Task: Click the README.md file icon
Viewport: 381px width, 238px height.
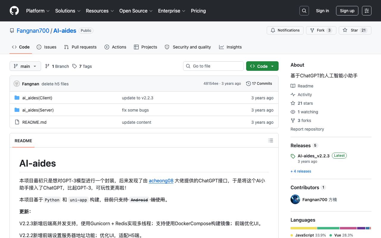Action: (x=17, y=122)
